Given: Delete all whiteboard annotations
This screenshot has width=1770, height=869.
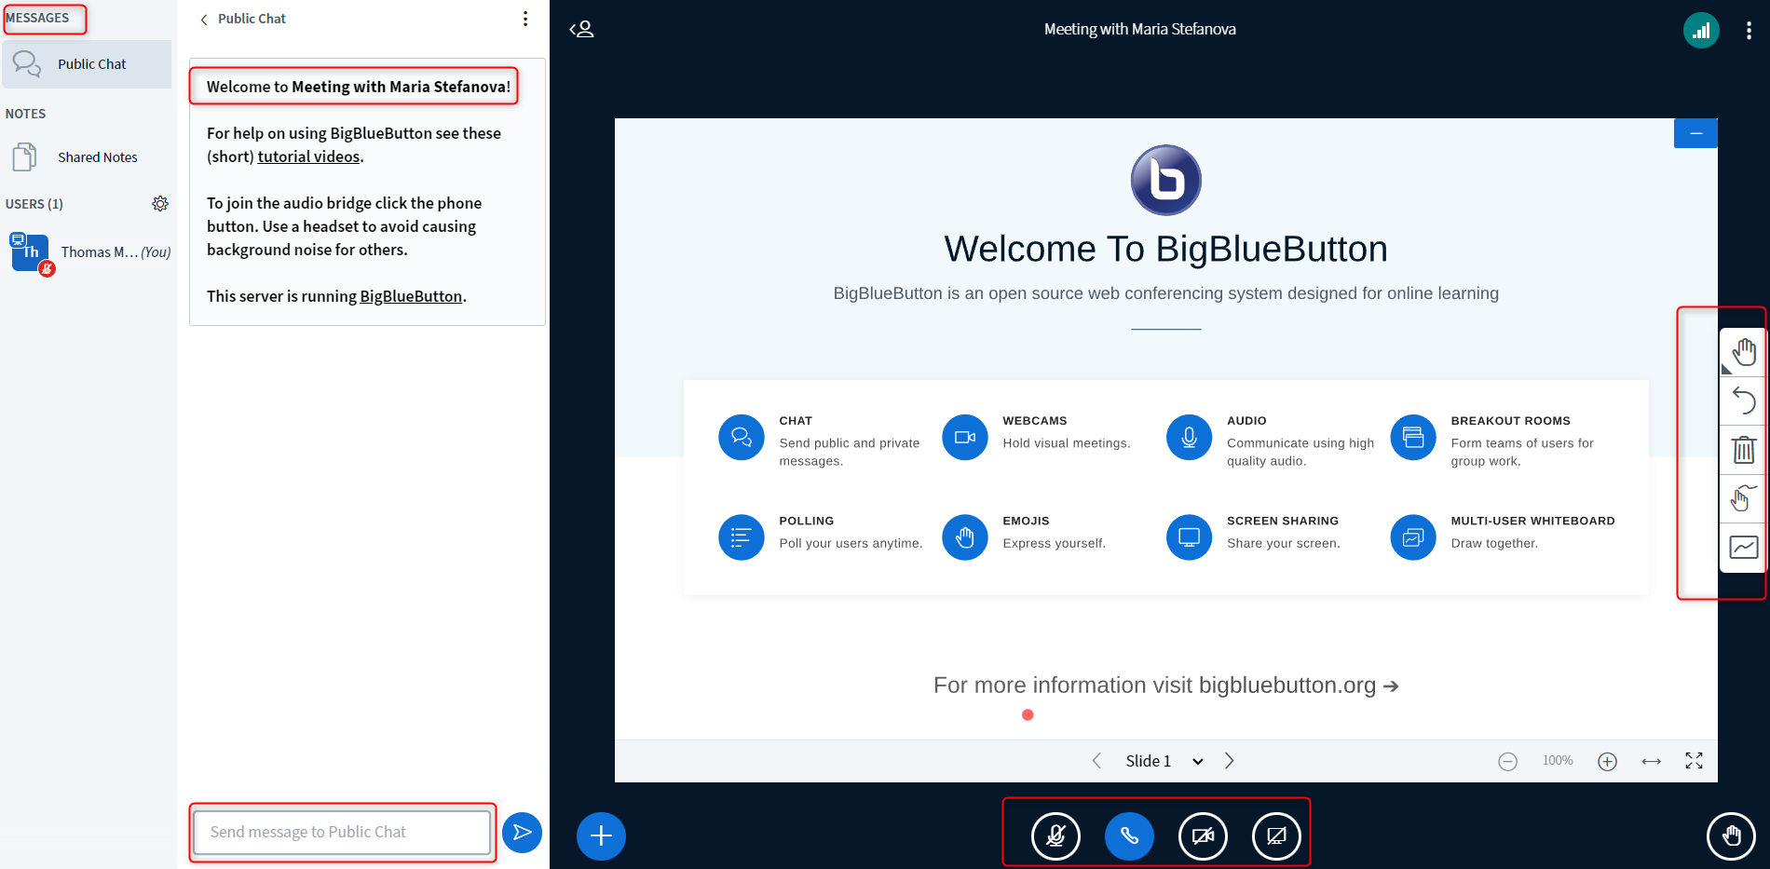Looking at the screenshot, I should pos(1743,451).
